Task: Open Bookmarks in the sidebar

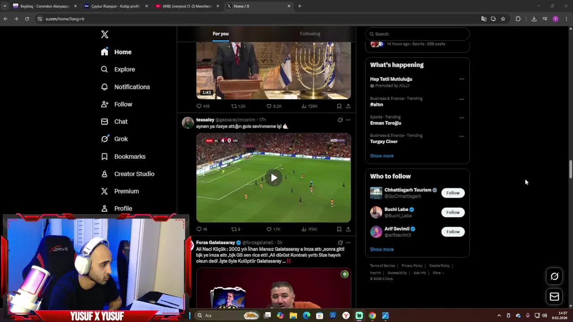Action: click(124, 157)
